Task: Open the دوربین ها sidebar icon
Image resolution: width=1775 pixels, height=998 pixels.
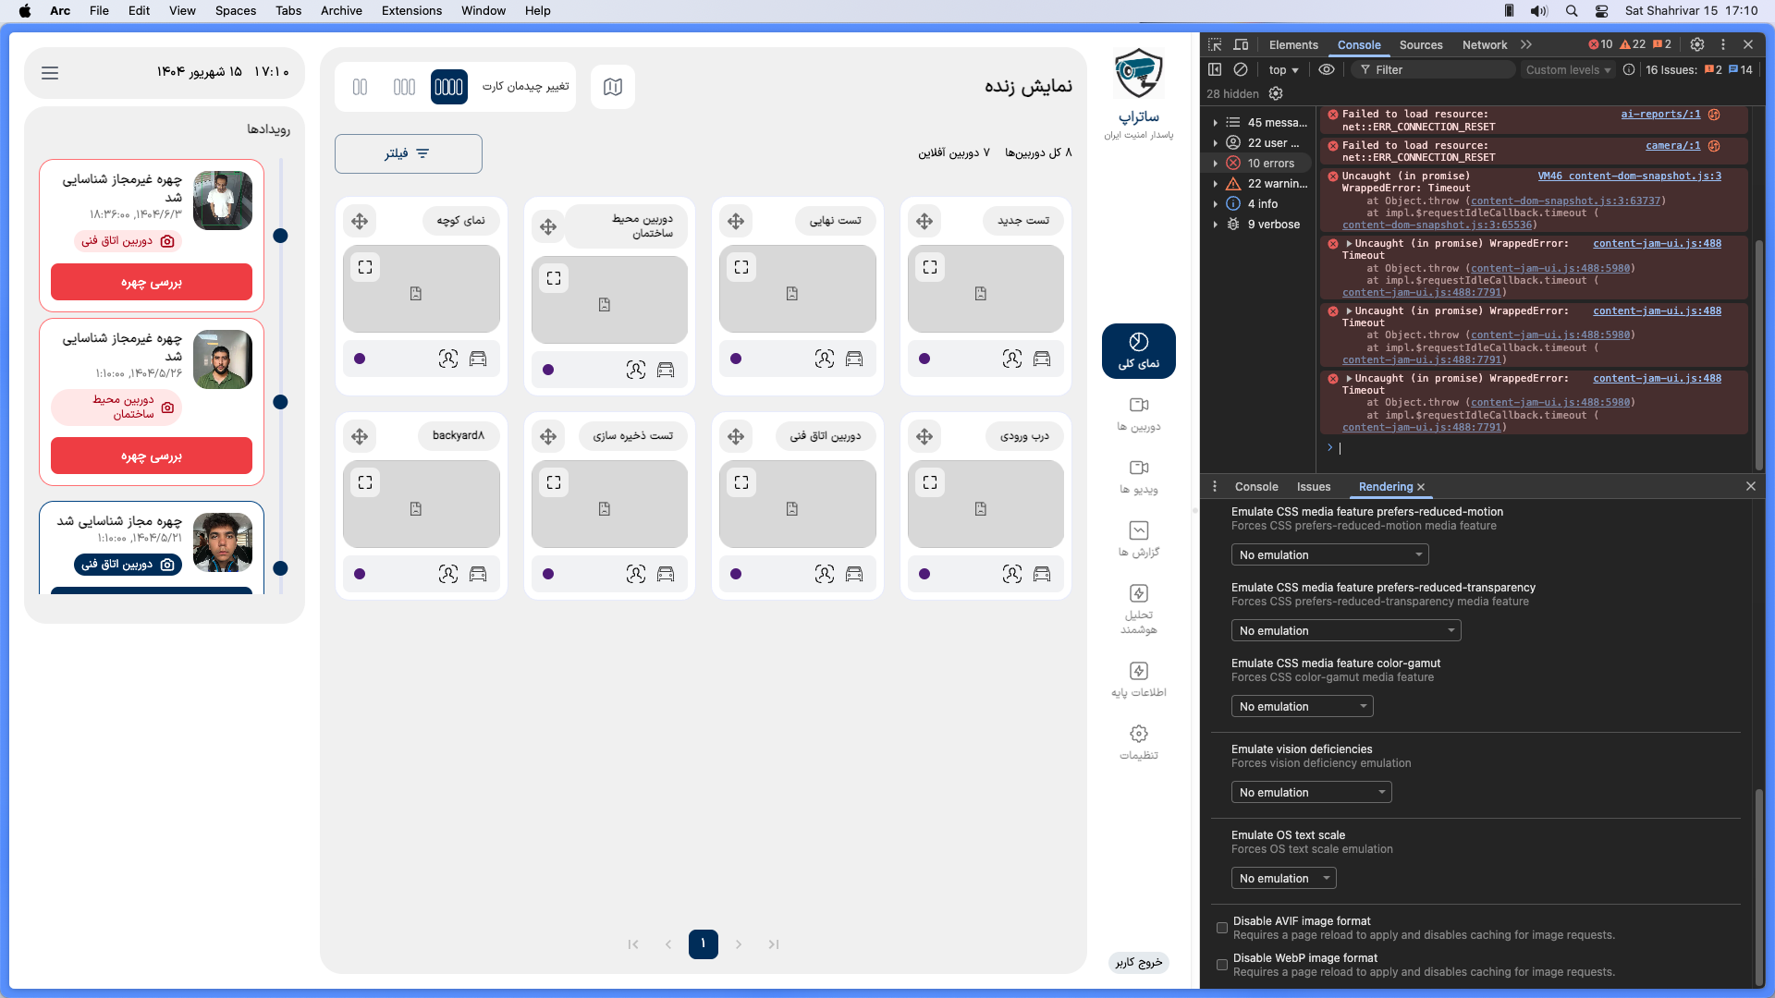Action: [1138, 414]
